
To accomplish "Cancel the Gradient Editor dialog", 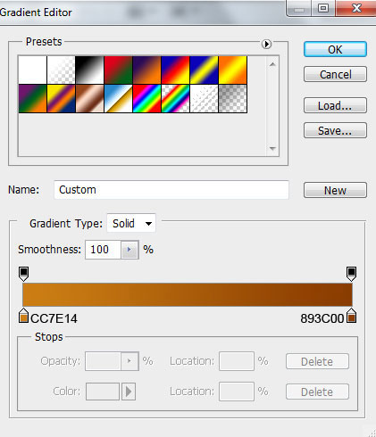I will point(335,74).
